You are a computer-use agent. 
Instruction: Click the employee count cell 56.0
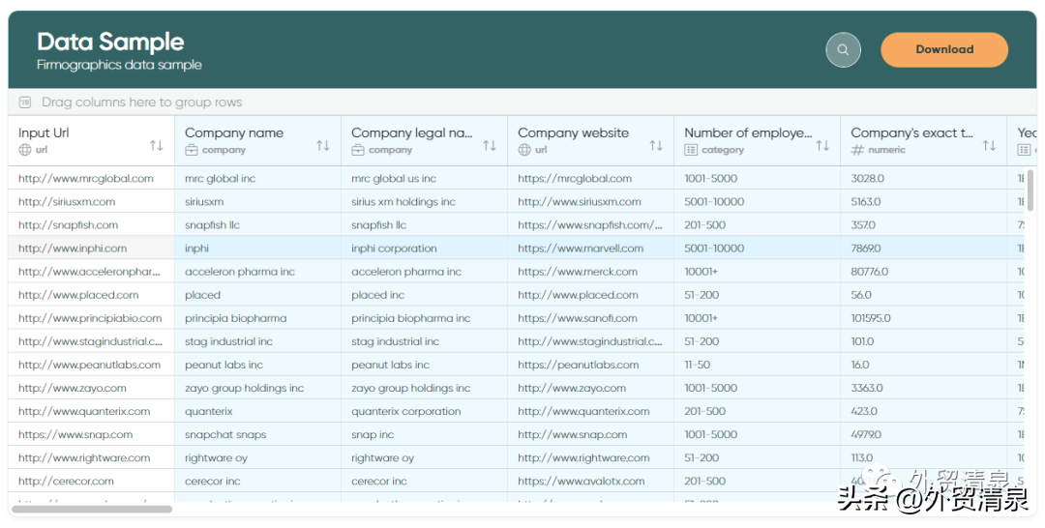(x=924, y=295)
